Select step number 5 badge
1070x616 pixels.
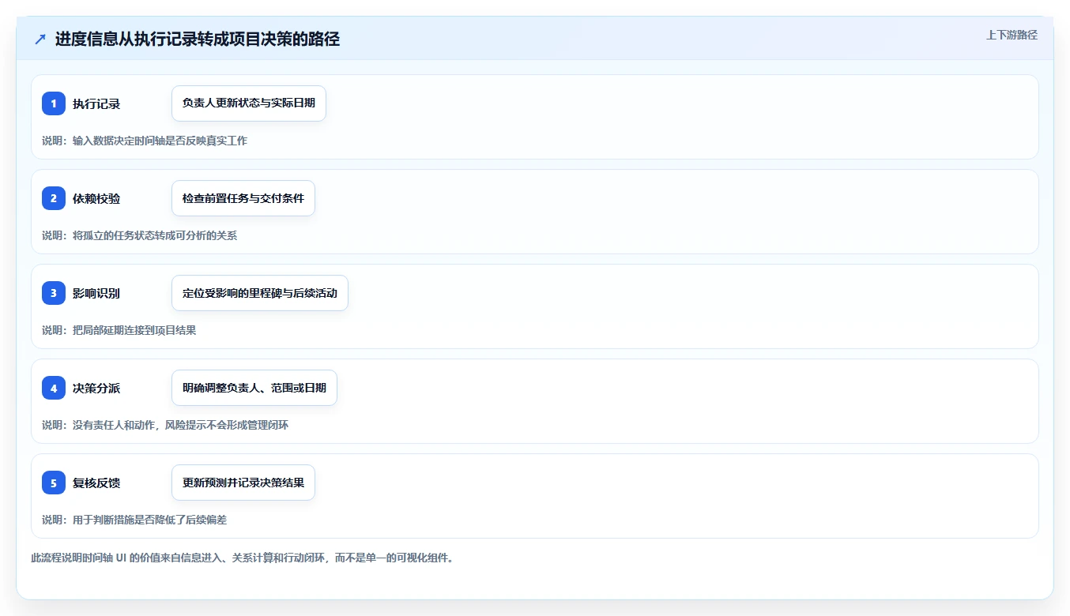[x=54, y=483]
